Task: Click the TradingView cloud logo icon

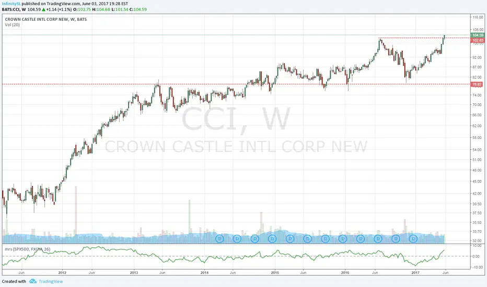Action: 32,281
